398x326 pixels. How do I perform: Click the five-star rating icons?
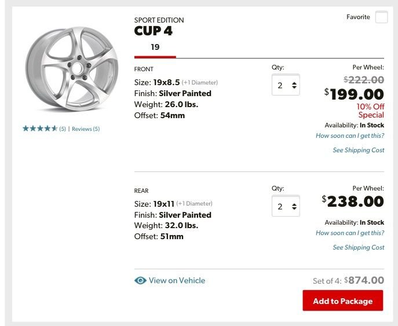pos(40,129)
